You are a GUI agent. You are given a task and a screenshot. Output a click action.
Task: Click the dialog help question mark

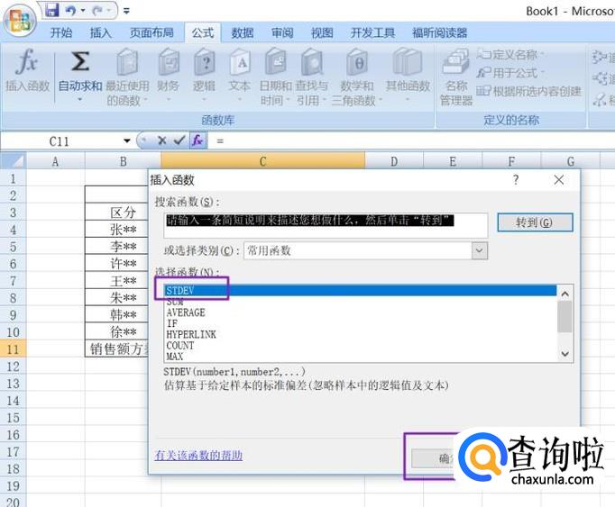(x=516, y=180)
